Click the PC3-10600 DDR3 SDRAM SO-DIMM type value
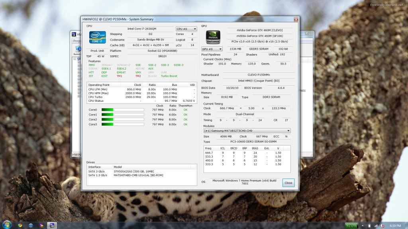This screenshot has height=229, width=408. (253, 142)
